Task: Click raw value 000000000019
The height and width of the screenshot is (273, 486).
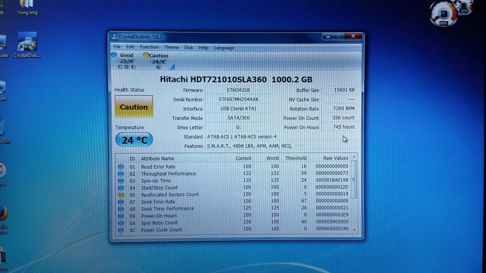Action: [x=332, y=194]
